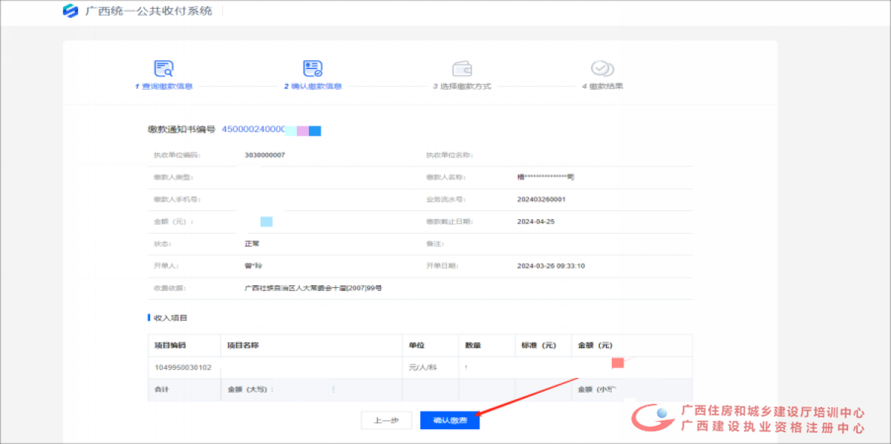This screenshot has height=444, width=891.
Task: Click the step 2 确认缴款信息 icon
Action: click(313, 69)
